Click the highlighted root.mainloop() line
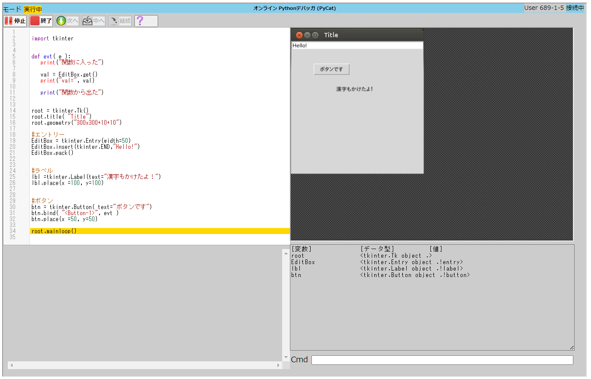 160,231
